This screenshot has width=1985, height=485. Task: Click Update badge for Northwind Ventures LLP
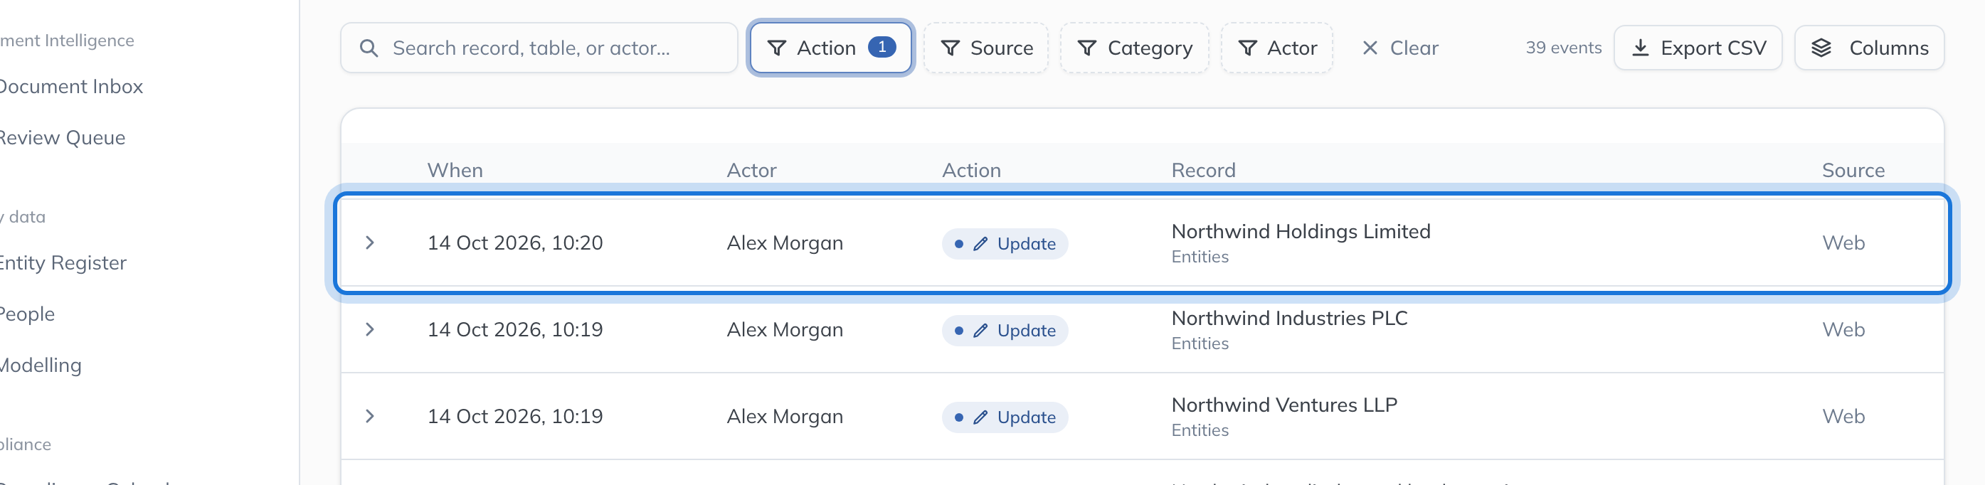(x=1004, y=417)
